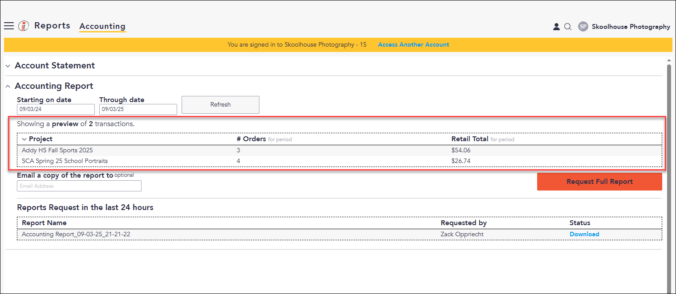Screen dimensions: 676x294
Task: Open the hamburger navigation menu
Action: pos(9,26)
